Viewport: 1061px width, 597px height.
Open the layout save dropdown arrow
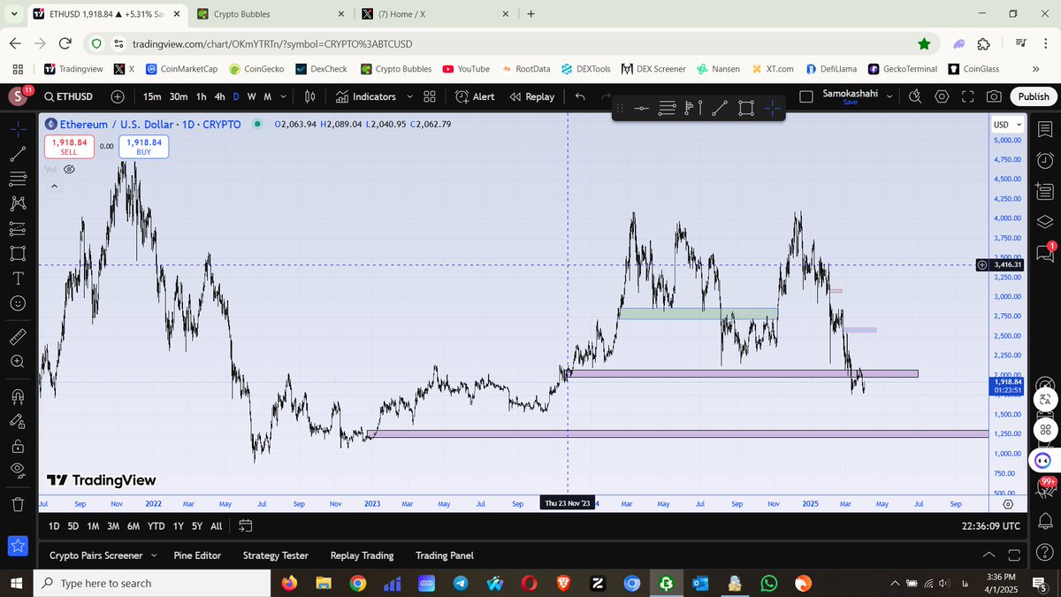pyautogui.click(x=890, y=96)
